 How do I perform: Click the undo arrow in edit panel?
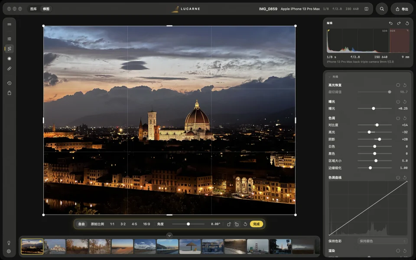click(x=390, y=23)
